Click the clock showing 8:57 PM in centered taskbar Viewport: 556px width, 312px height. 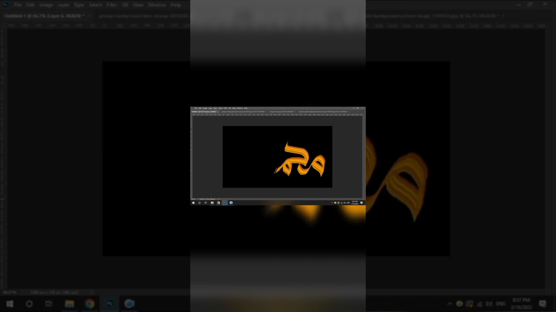point(354,203)
